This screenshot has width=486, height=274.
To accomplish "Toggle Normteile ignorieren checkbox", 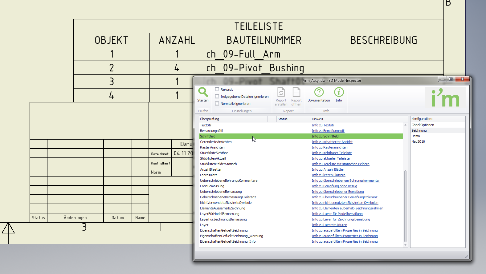I will pyautogui.click(x=217, y=104).
